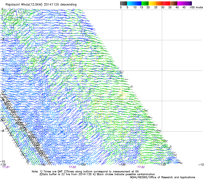Click the 'Times are GMT' note line
This screenshot has width=204, height=179.
pos(85,172)
